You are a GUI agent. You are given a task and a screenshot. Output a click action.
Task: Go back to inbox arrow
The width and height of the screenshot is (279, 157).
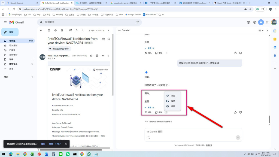41,31
